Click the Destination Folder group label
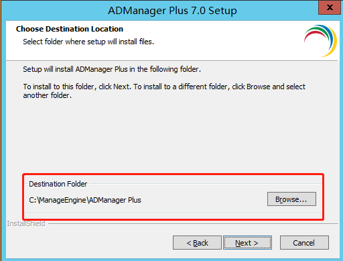 (x=58, y=184)
